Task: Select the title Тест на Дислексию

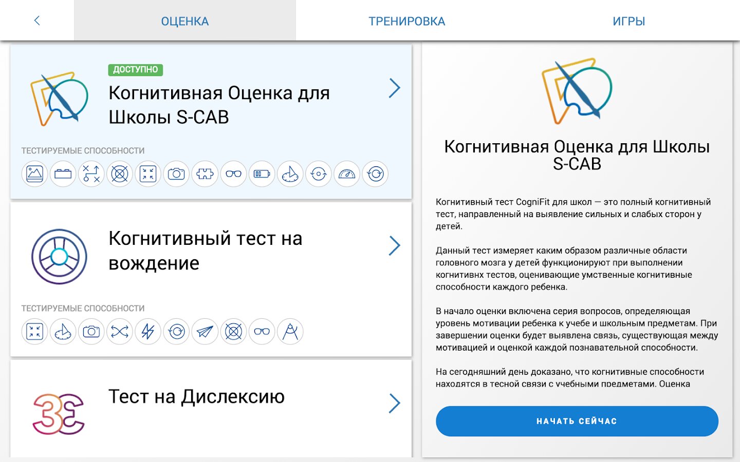Action: 196,397
